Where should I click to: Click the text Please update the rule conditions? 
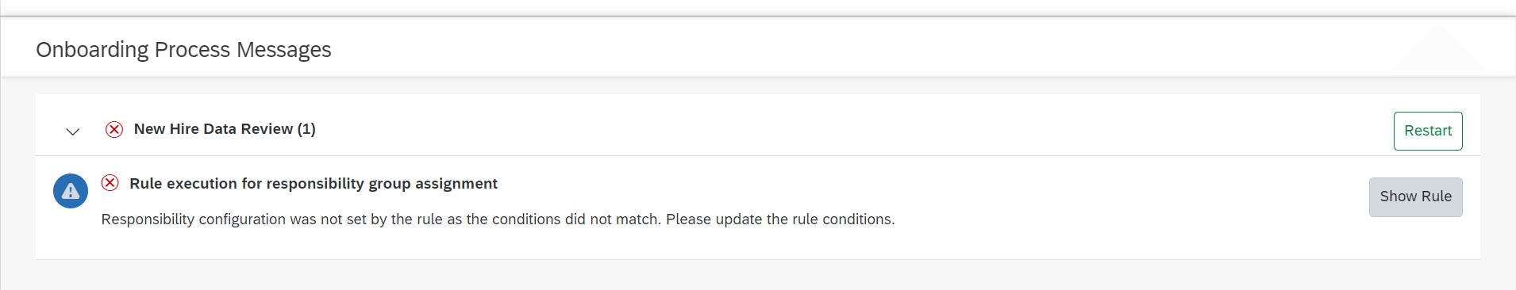click(x=780, y=219)
